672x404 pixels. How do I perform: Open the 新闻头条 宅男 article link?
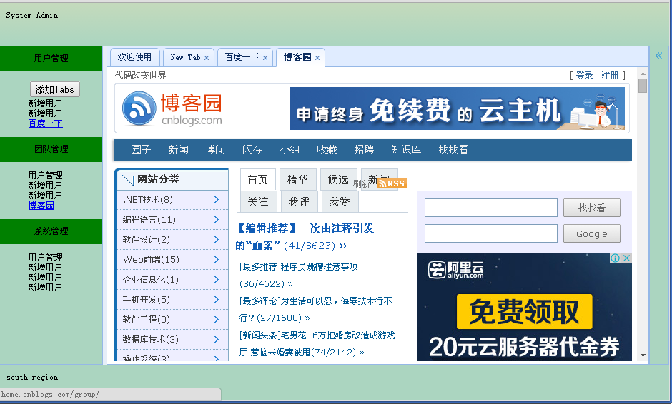317,343
